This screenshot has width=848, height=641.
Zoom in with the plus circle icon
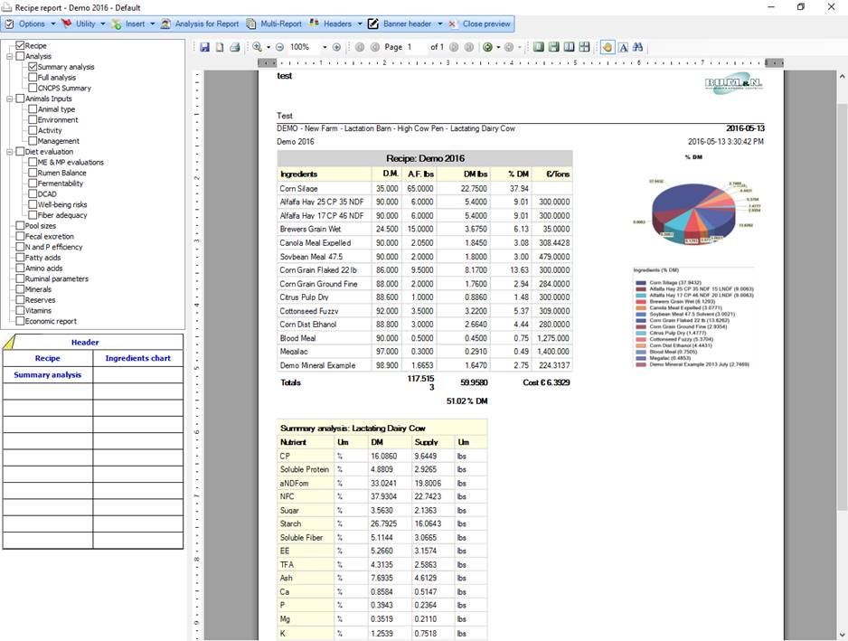(x=336, y=47)
